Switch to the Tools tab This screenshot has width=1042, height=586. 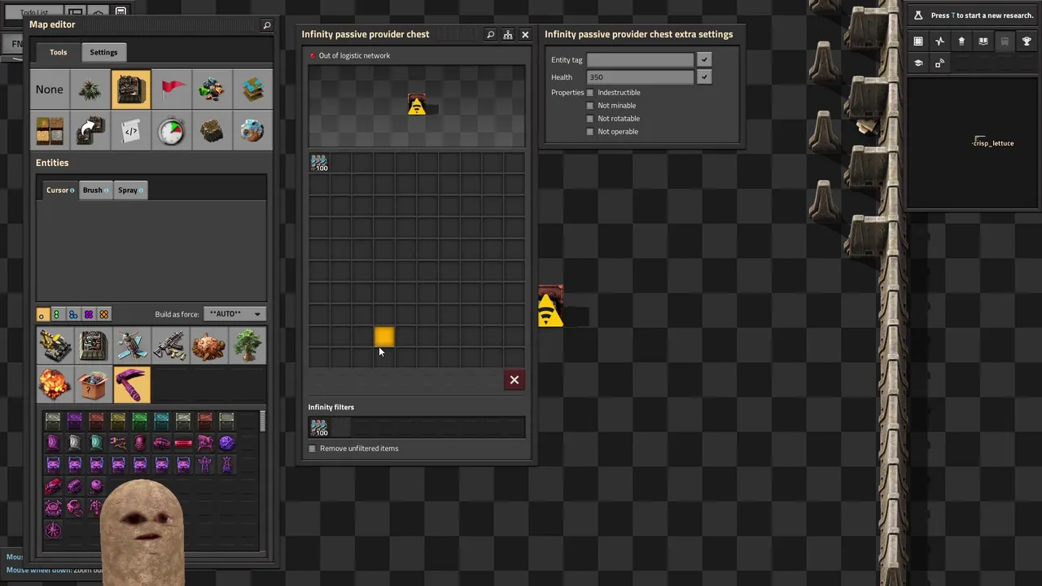tap(58, 52)
